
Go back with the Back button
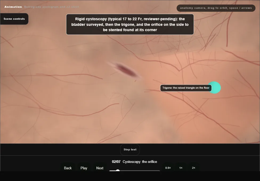[x=68, y=168]
